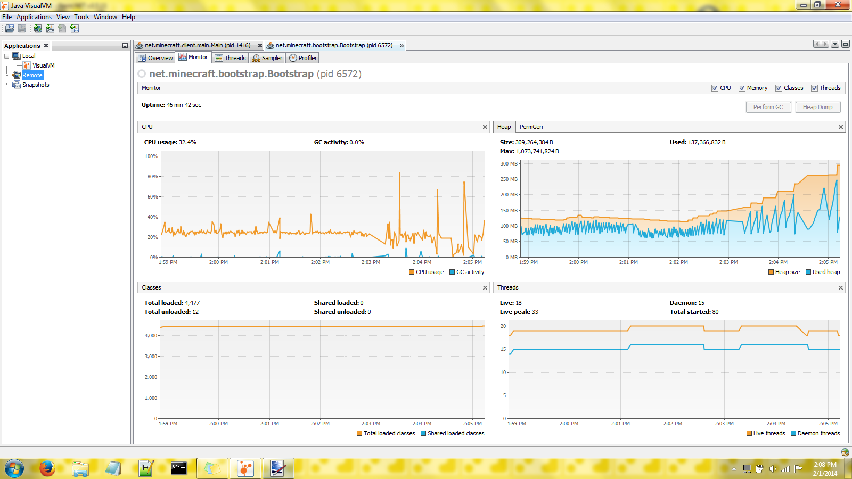
Task: Collapse the Local tree node
Action: click(x=7, y=56)
